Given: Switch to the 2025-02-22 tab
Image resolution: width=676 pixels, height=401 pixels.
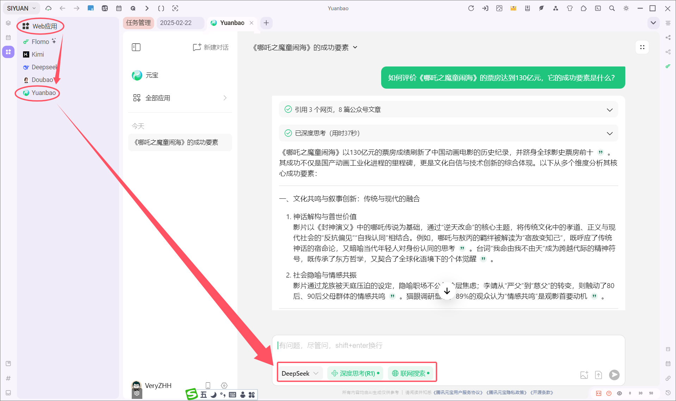Looking at the screenshot, I should click(x=176, y=23).
